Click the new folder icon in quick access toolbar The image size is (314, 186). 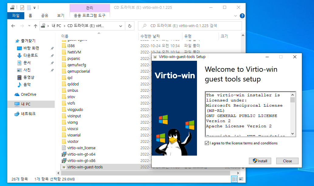click(29, 8)
